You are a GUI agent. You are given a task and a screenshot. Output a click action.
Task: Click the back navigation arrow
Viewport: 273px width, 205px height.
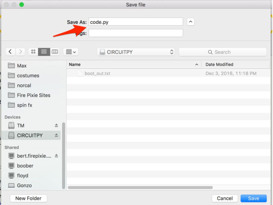coord(11,52)
